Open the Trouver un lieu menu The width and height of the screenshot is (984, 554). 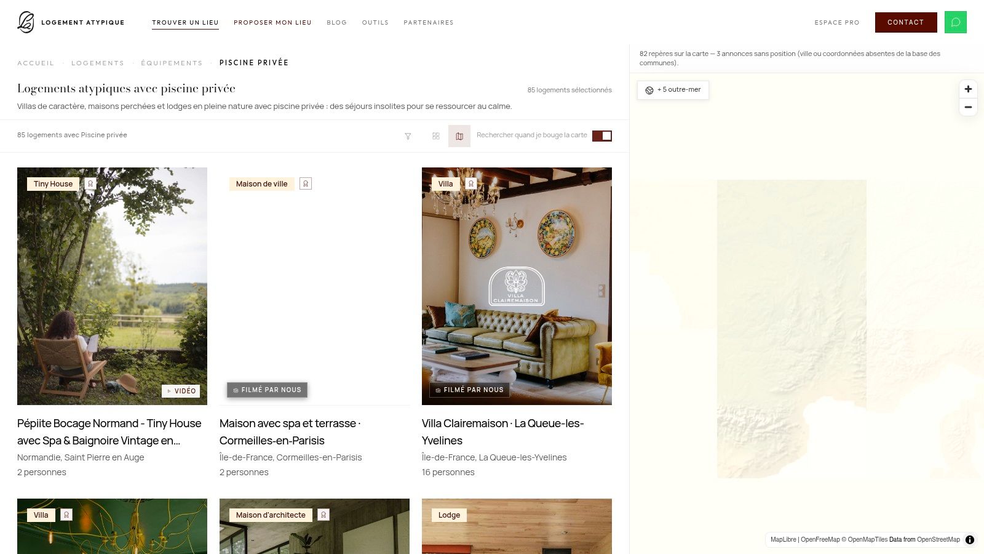click(185, 22)
